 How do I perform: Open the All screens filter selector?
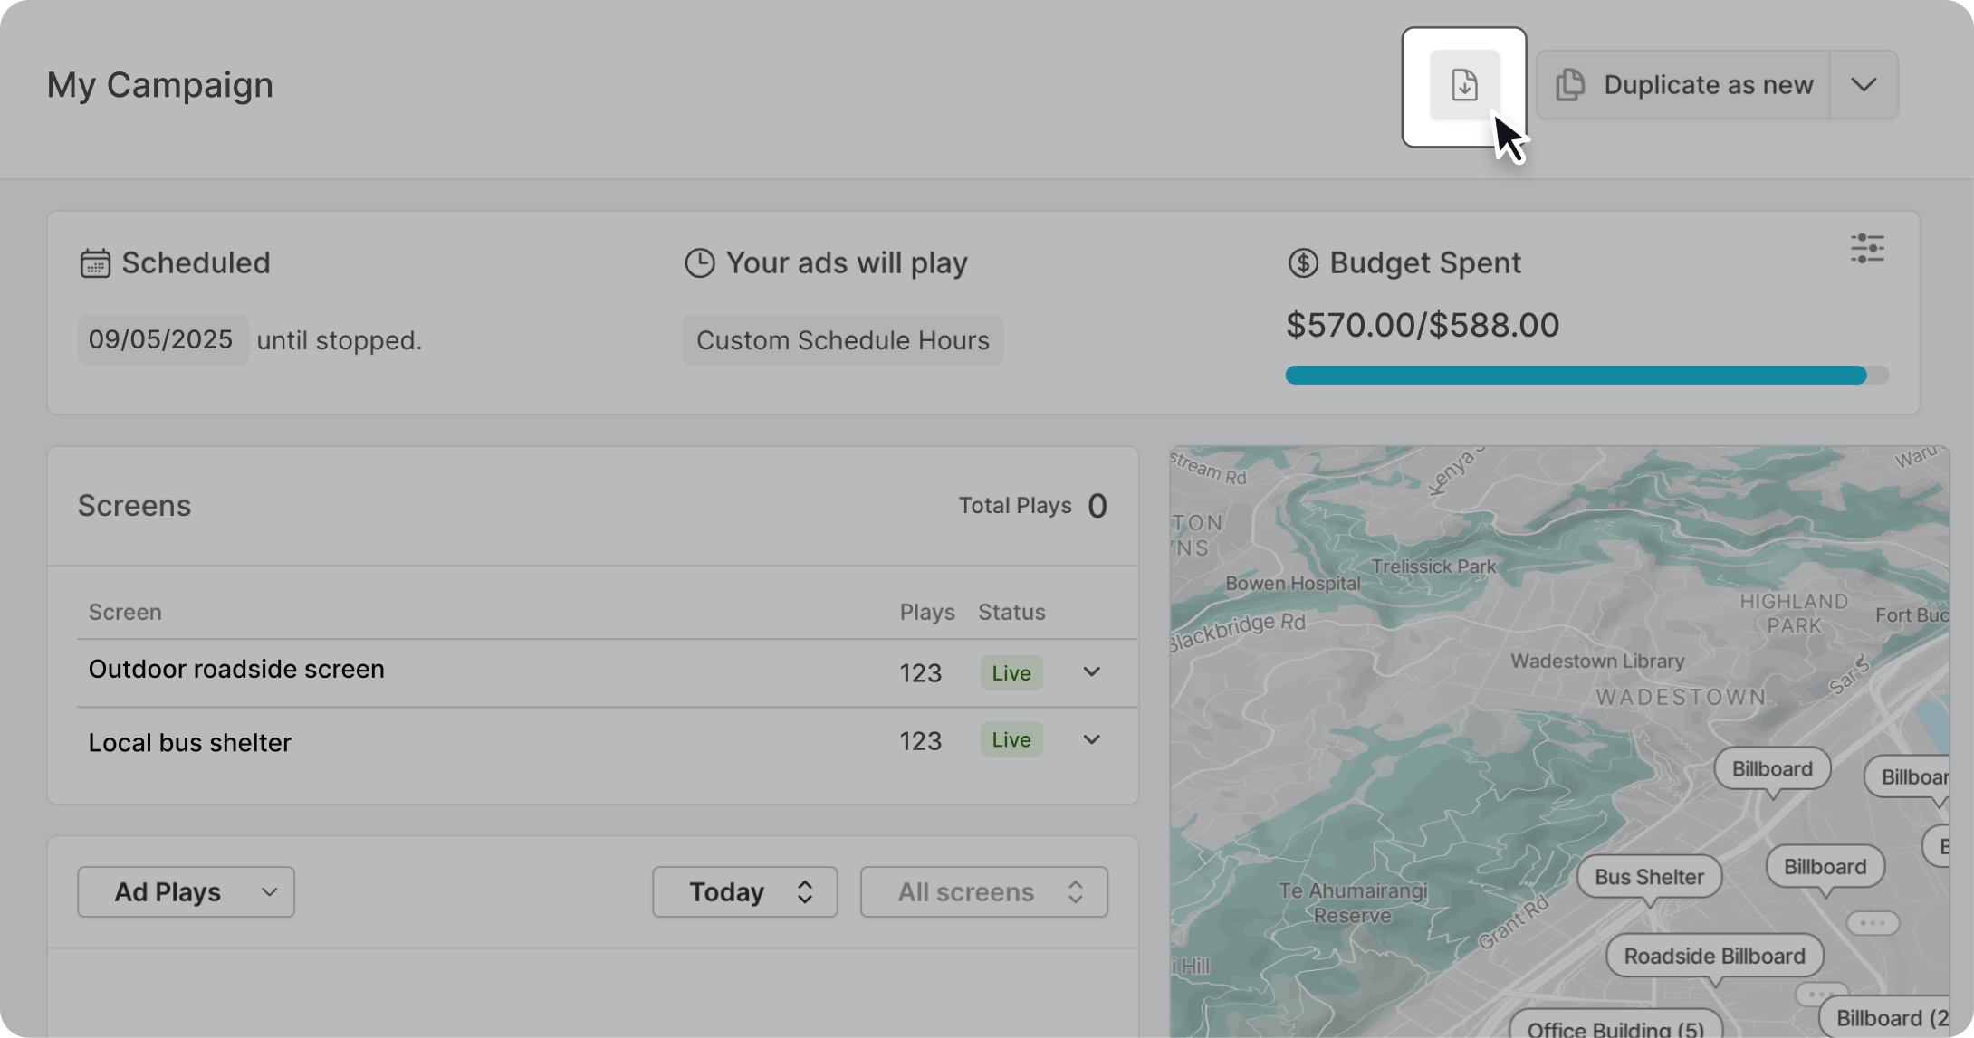click(983, 892)
